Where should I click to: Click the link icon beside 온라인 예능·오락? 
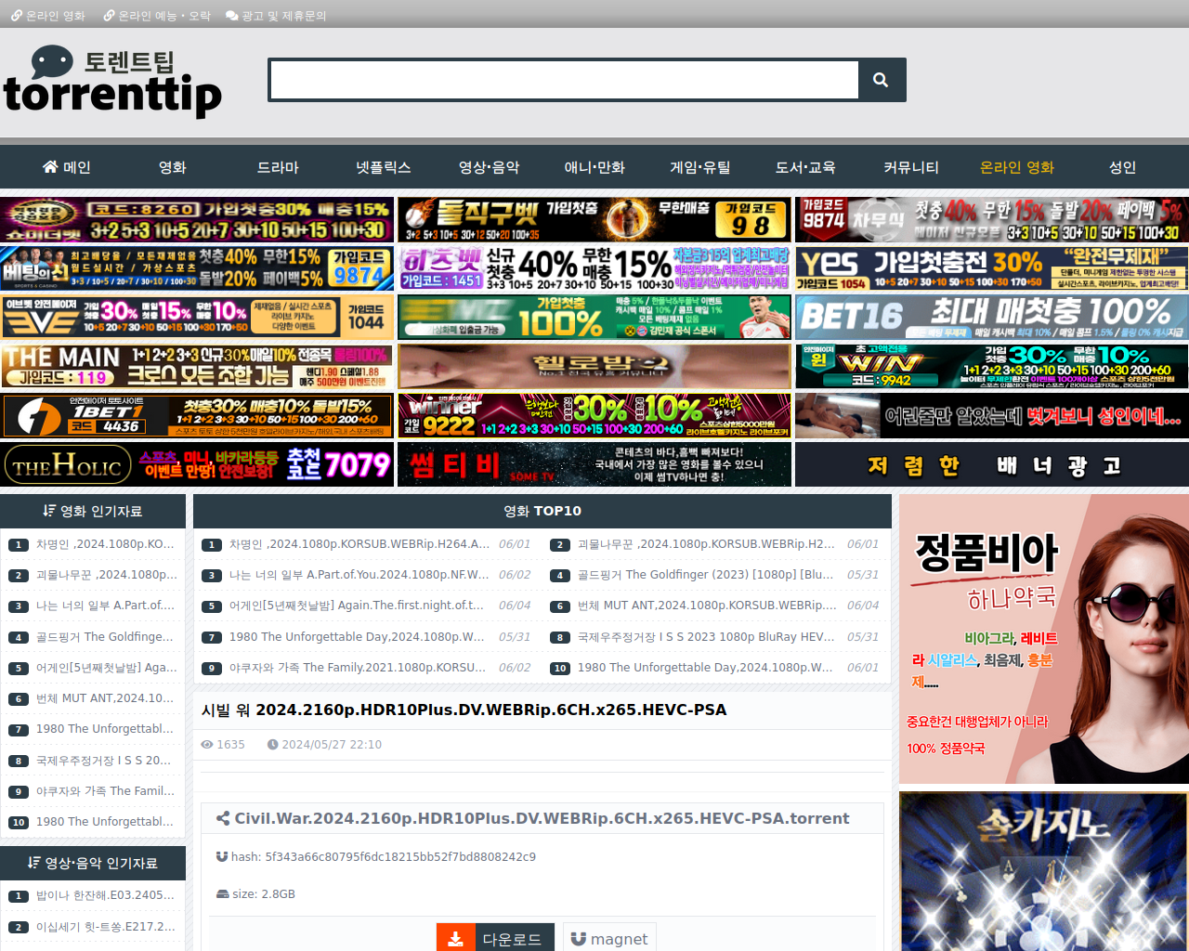pos(109,16)
